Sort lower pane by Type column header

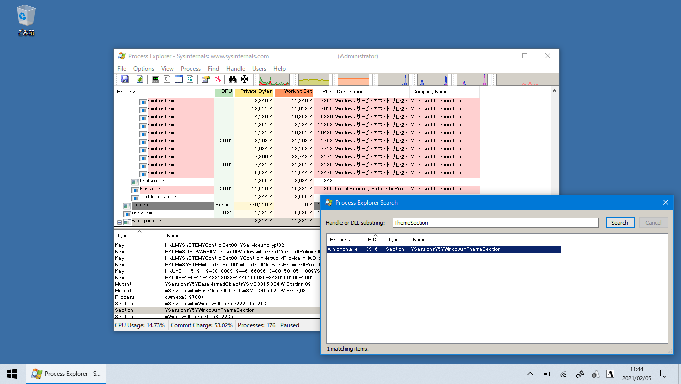click(139, 236)
